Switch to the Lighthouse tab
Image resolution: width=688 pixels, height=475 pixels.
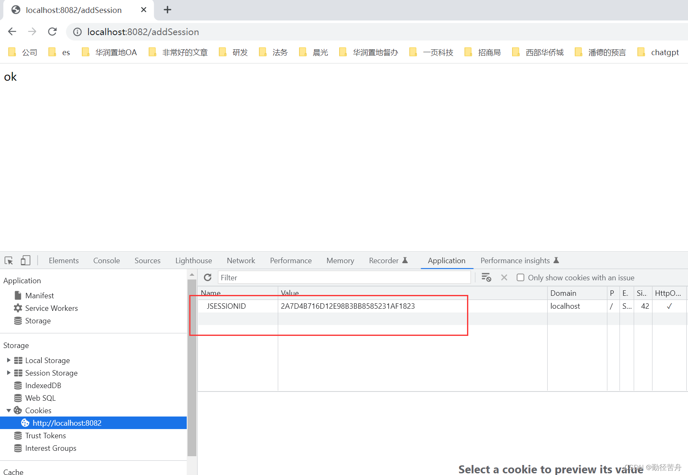(x=193, y=261)
